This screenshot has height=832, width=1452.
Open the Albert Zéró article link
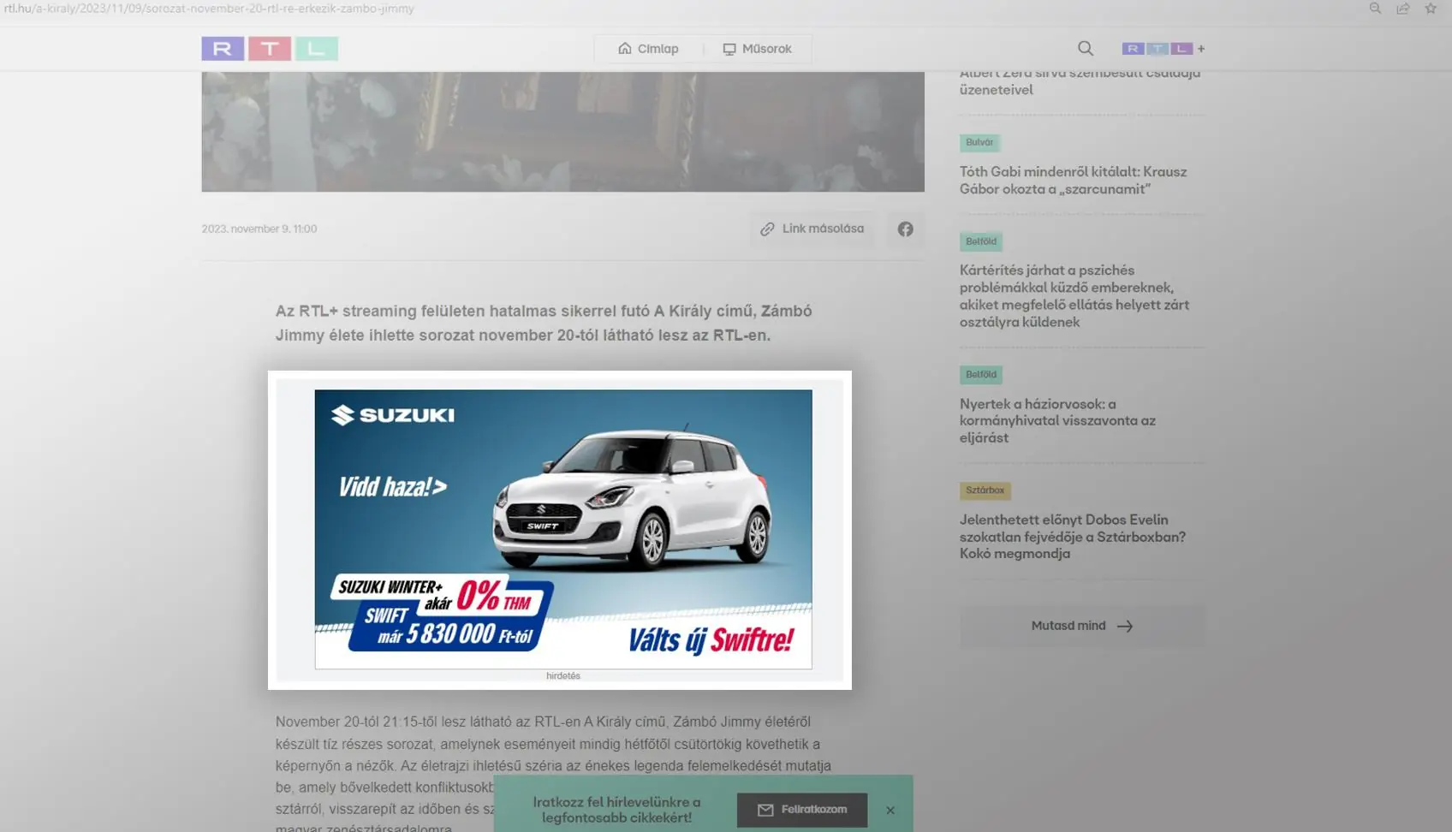(x=1080, y=82)
